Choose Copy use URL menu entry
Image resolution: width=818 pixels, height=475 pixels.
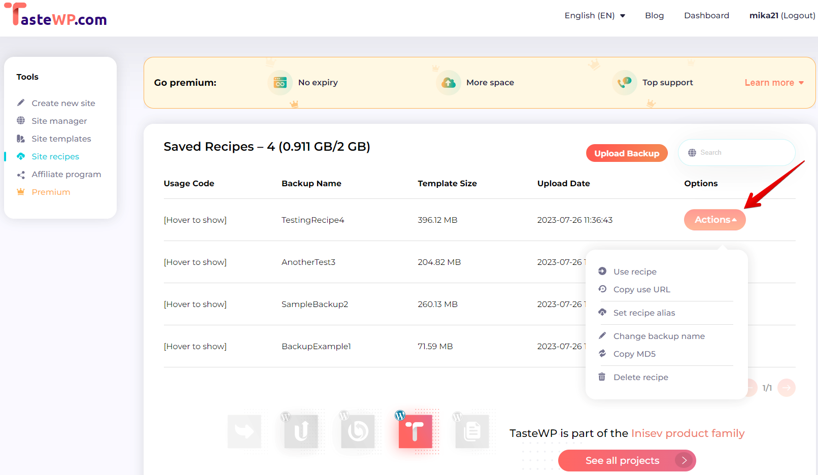tap(641, 289)
